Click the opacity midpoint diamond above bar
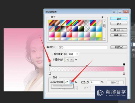This screenshot has height=103, width=135. point(87,66)
